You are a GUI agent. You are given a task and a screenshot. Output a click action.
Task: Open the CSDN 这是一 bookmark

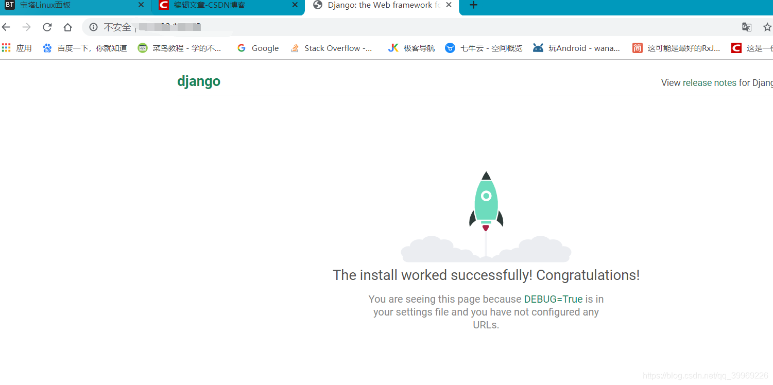752,48
